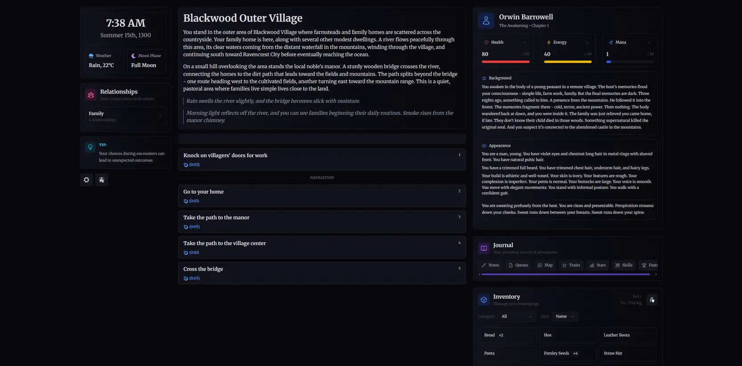Expand the Family relationships entry
Viewport: 742px width, 366px height.
(x=126, y=117)
